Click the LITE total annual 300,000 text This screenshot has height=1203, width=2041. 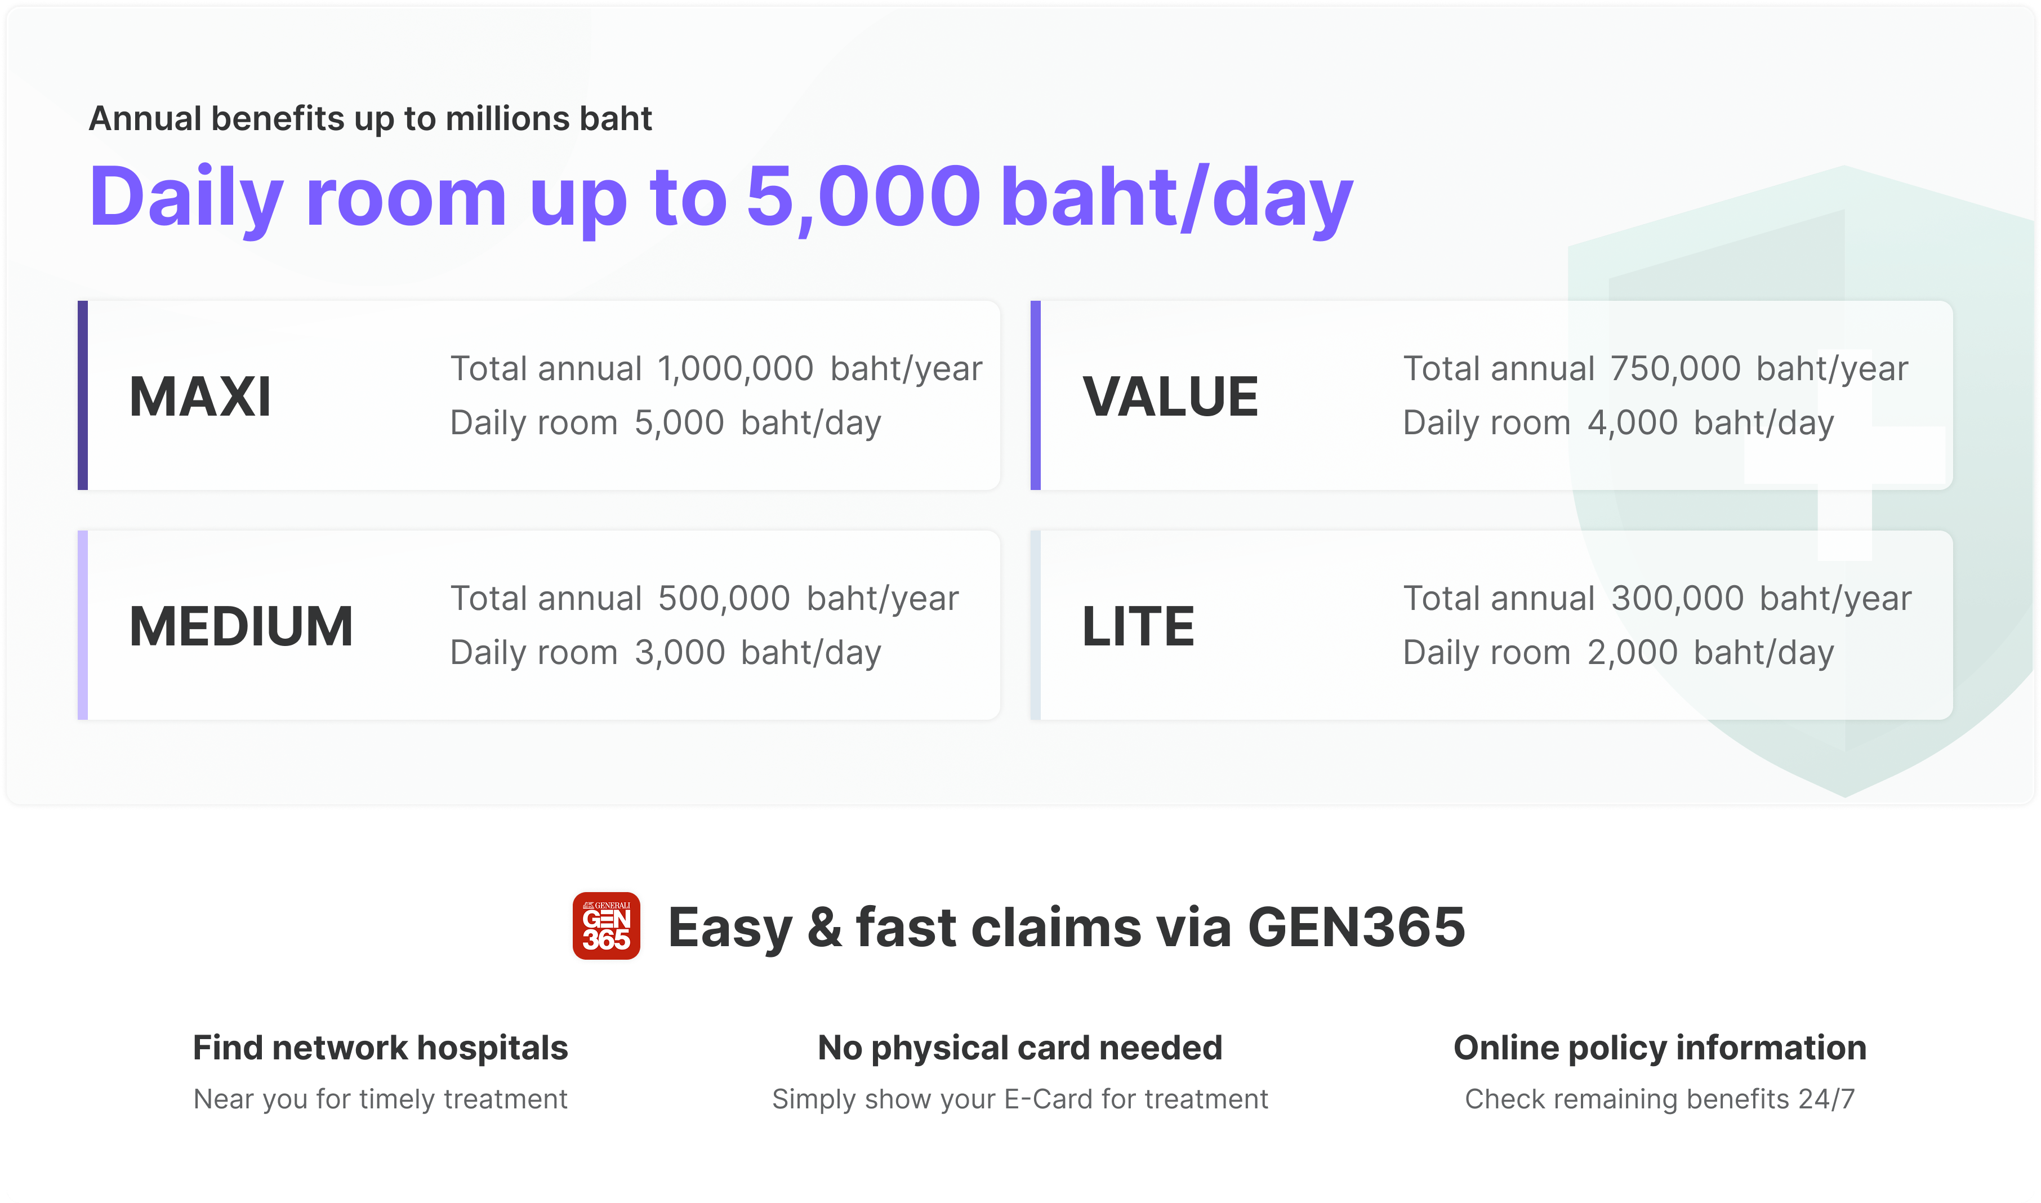pyautogui.click(x=1657, y=598)
